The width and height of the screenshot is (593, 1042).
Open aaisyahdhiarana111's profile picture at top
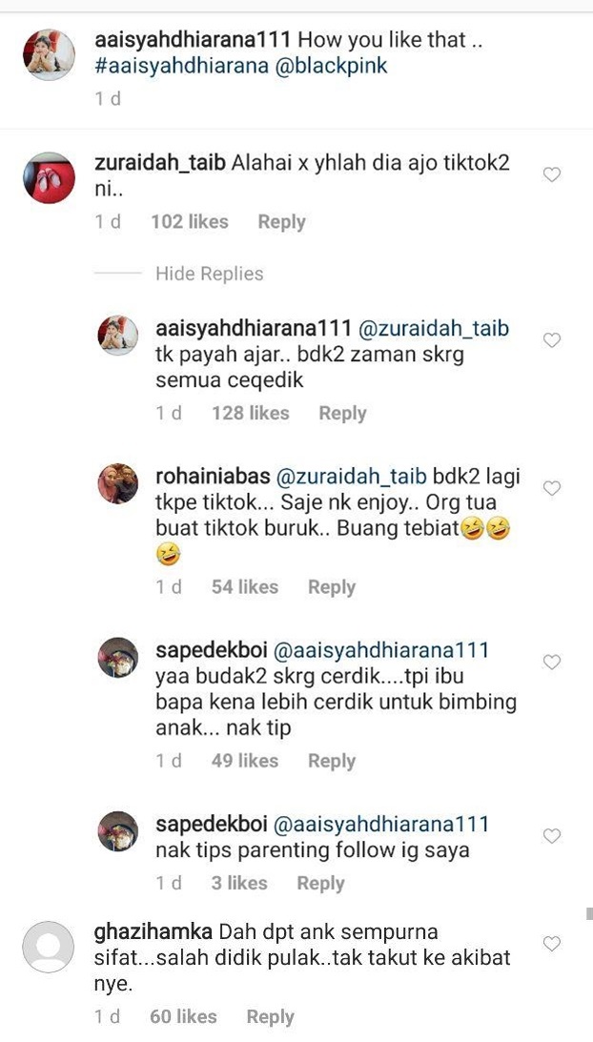point(49,54)
